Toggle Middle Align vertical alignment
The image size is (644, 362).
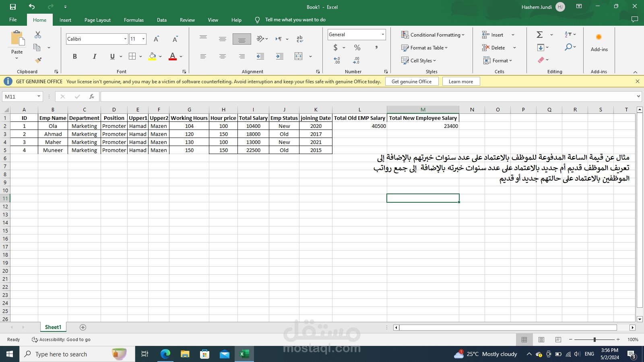coord(223,39)
